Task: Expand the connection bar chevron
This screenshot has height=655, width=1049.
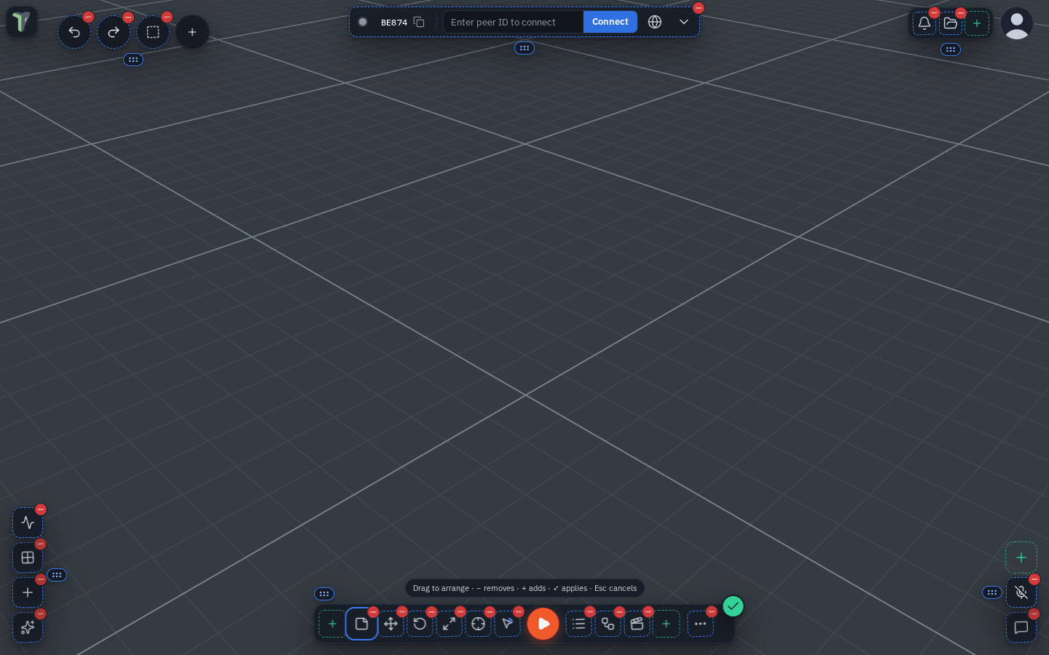Action: point(684,22)
